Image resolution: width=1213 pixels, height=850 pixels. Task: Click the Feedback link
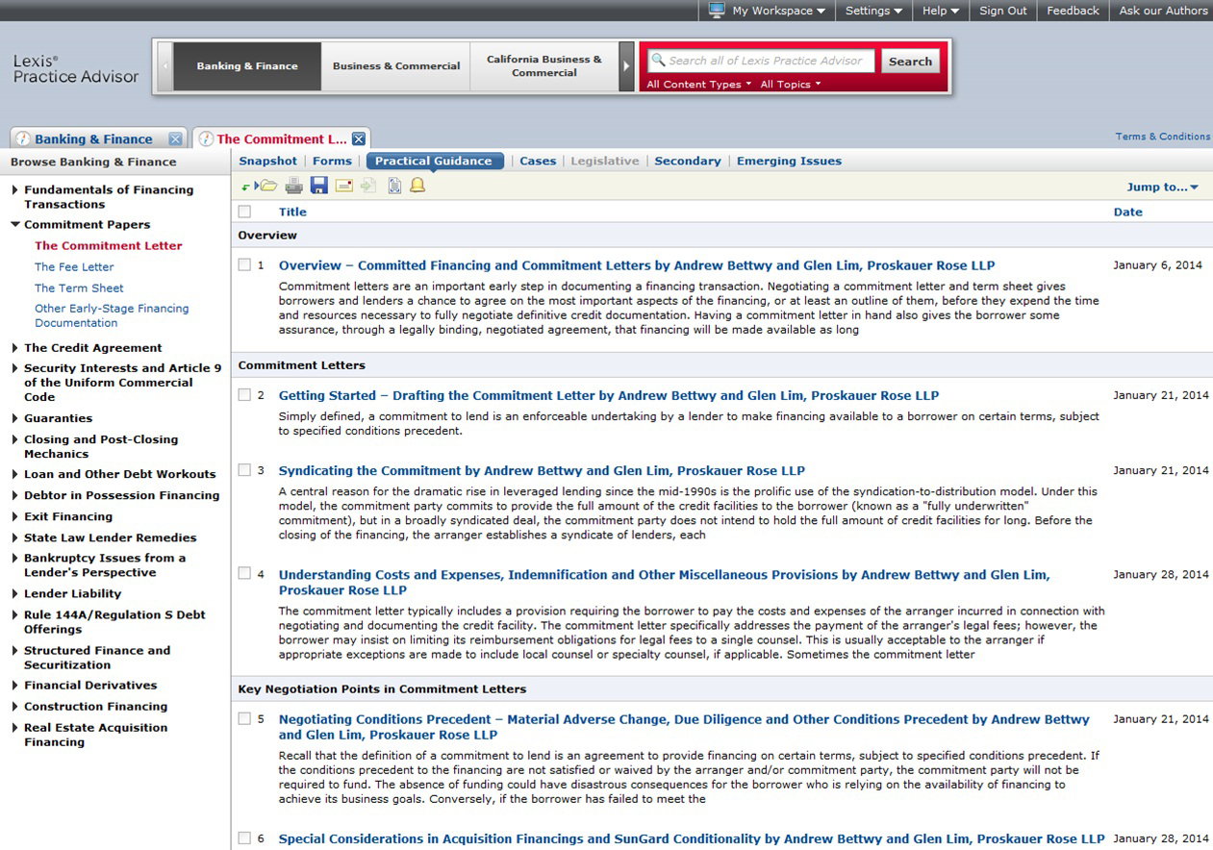tap(1073, 11)
